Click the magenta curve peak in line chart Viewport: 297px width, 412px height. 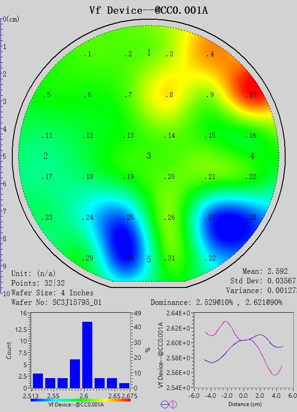coord(225,322)
